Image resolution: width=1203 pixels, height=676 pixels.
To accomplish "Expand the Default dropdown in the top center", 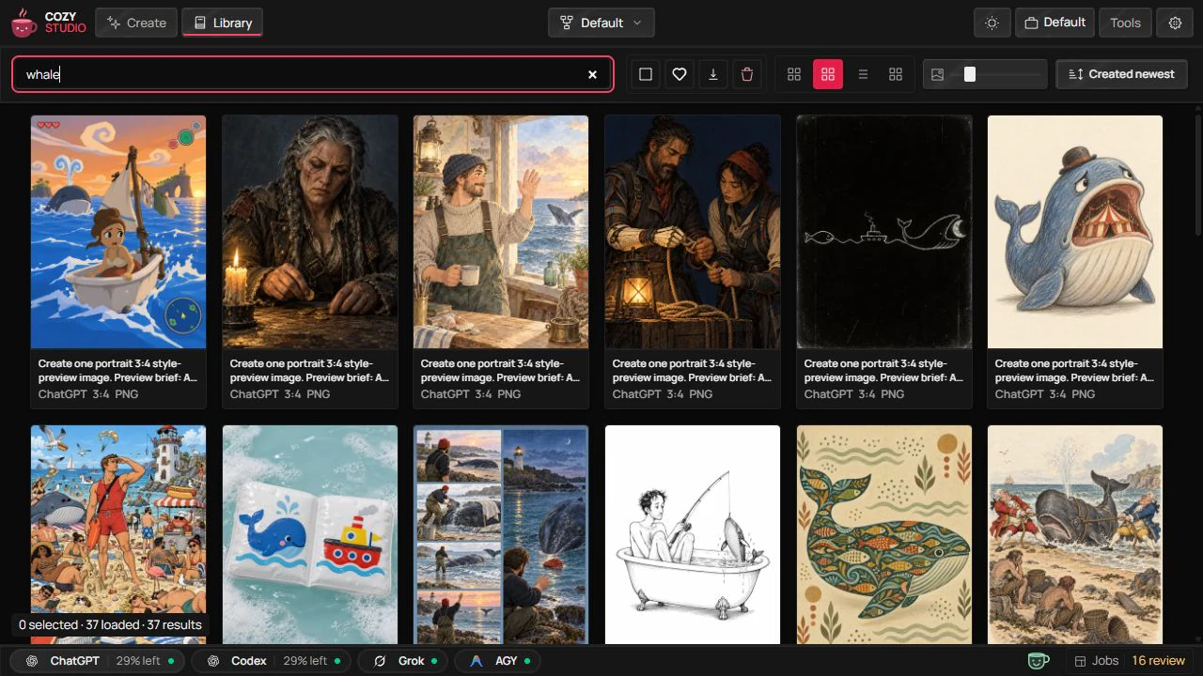I will pos(601,23).
